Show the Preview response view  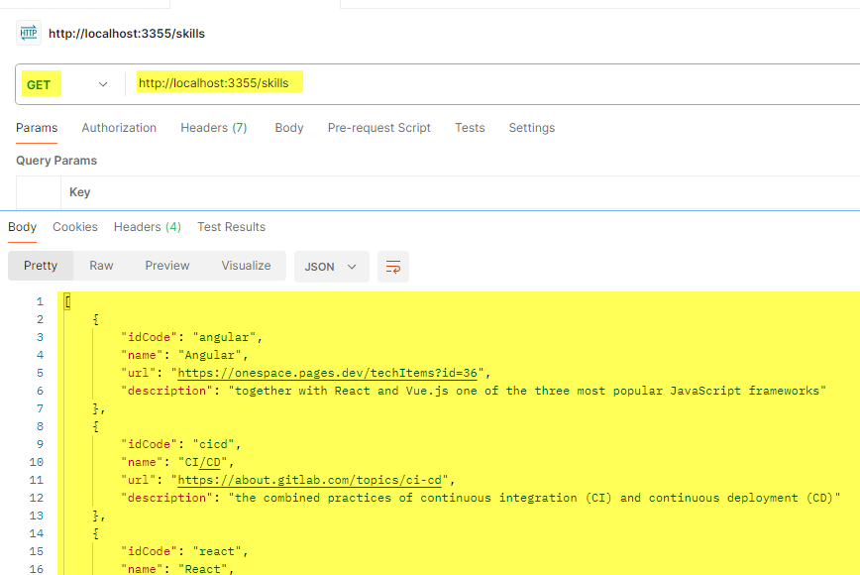point(167,266)
